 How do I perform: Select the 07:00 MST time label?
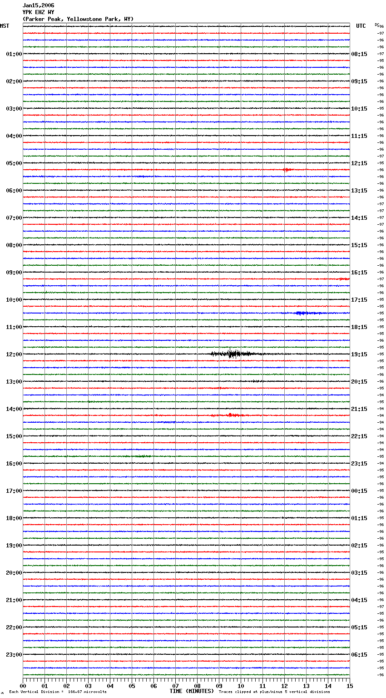tap(14, 218)
